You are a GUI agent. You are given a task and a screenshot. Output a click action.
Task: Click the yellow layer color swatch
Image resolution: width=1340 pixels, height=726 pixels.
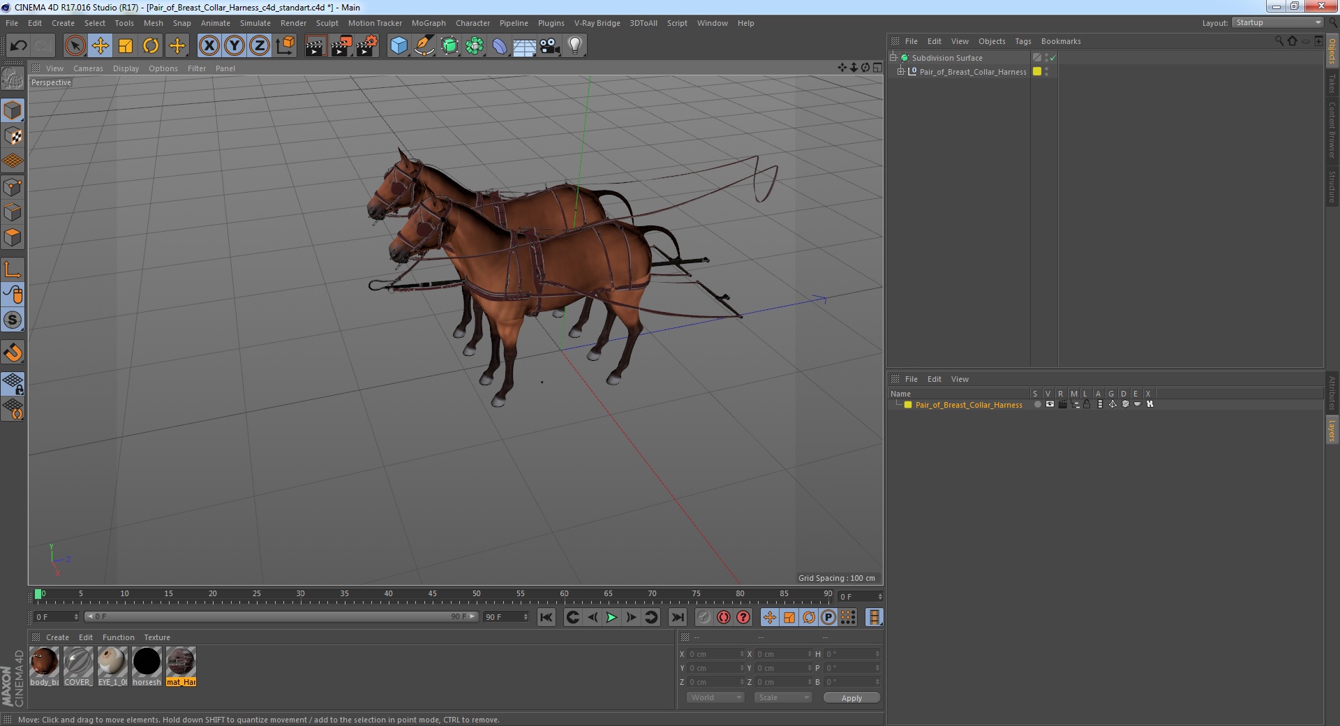[908, 405]
